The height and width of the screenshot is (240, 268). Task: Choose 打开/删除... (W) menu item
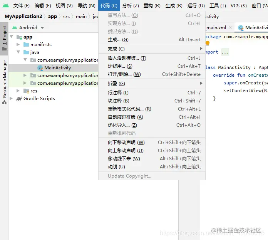tap(152, 74)
